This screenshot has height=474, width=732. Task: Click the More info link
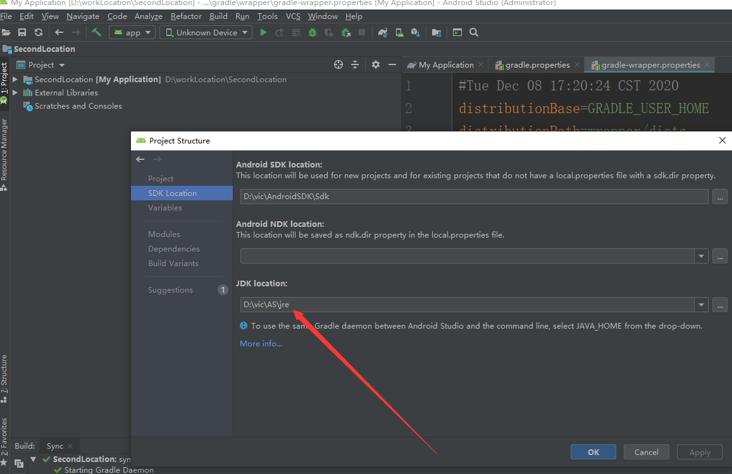[x=260, y=343]
